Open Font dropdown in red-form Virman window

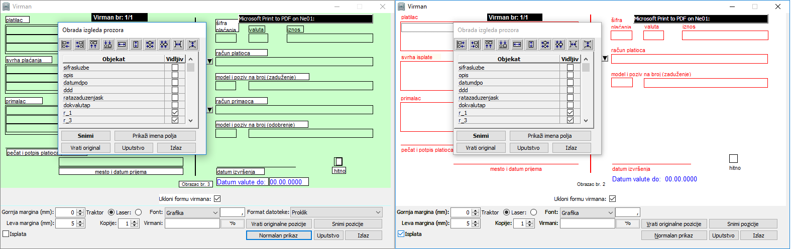[610, 213]
